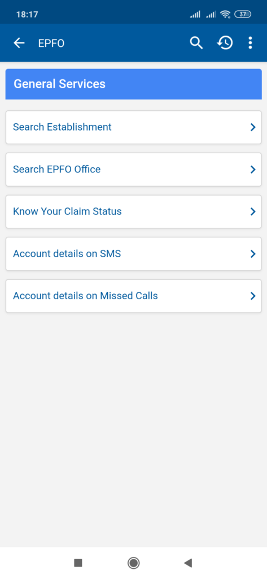Tap the Android home circle button
Image resolution: width=267 pixels, height=579 pixels.
click(x=133, y=563)
